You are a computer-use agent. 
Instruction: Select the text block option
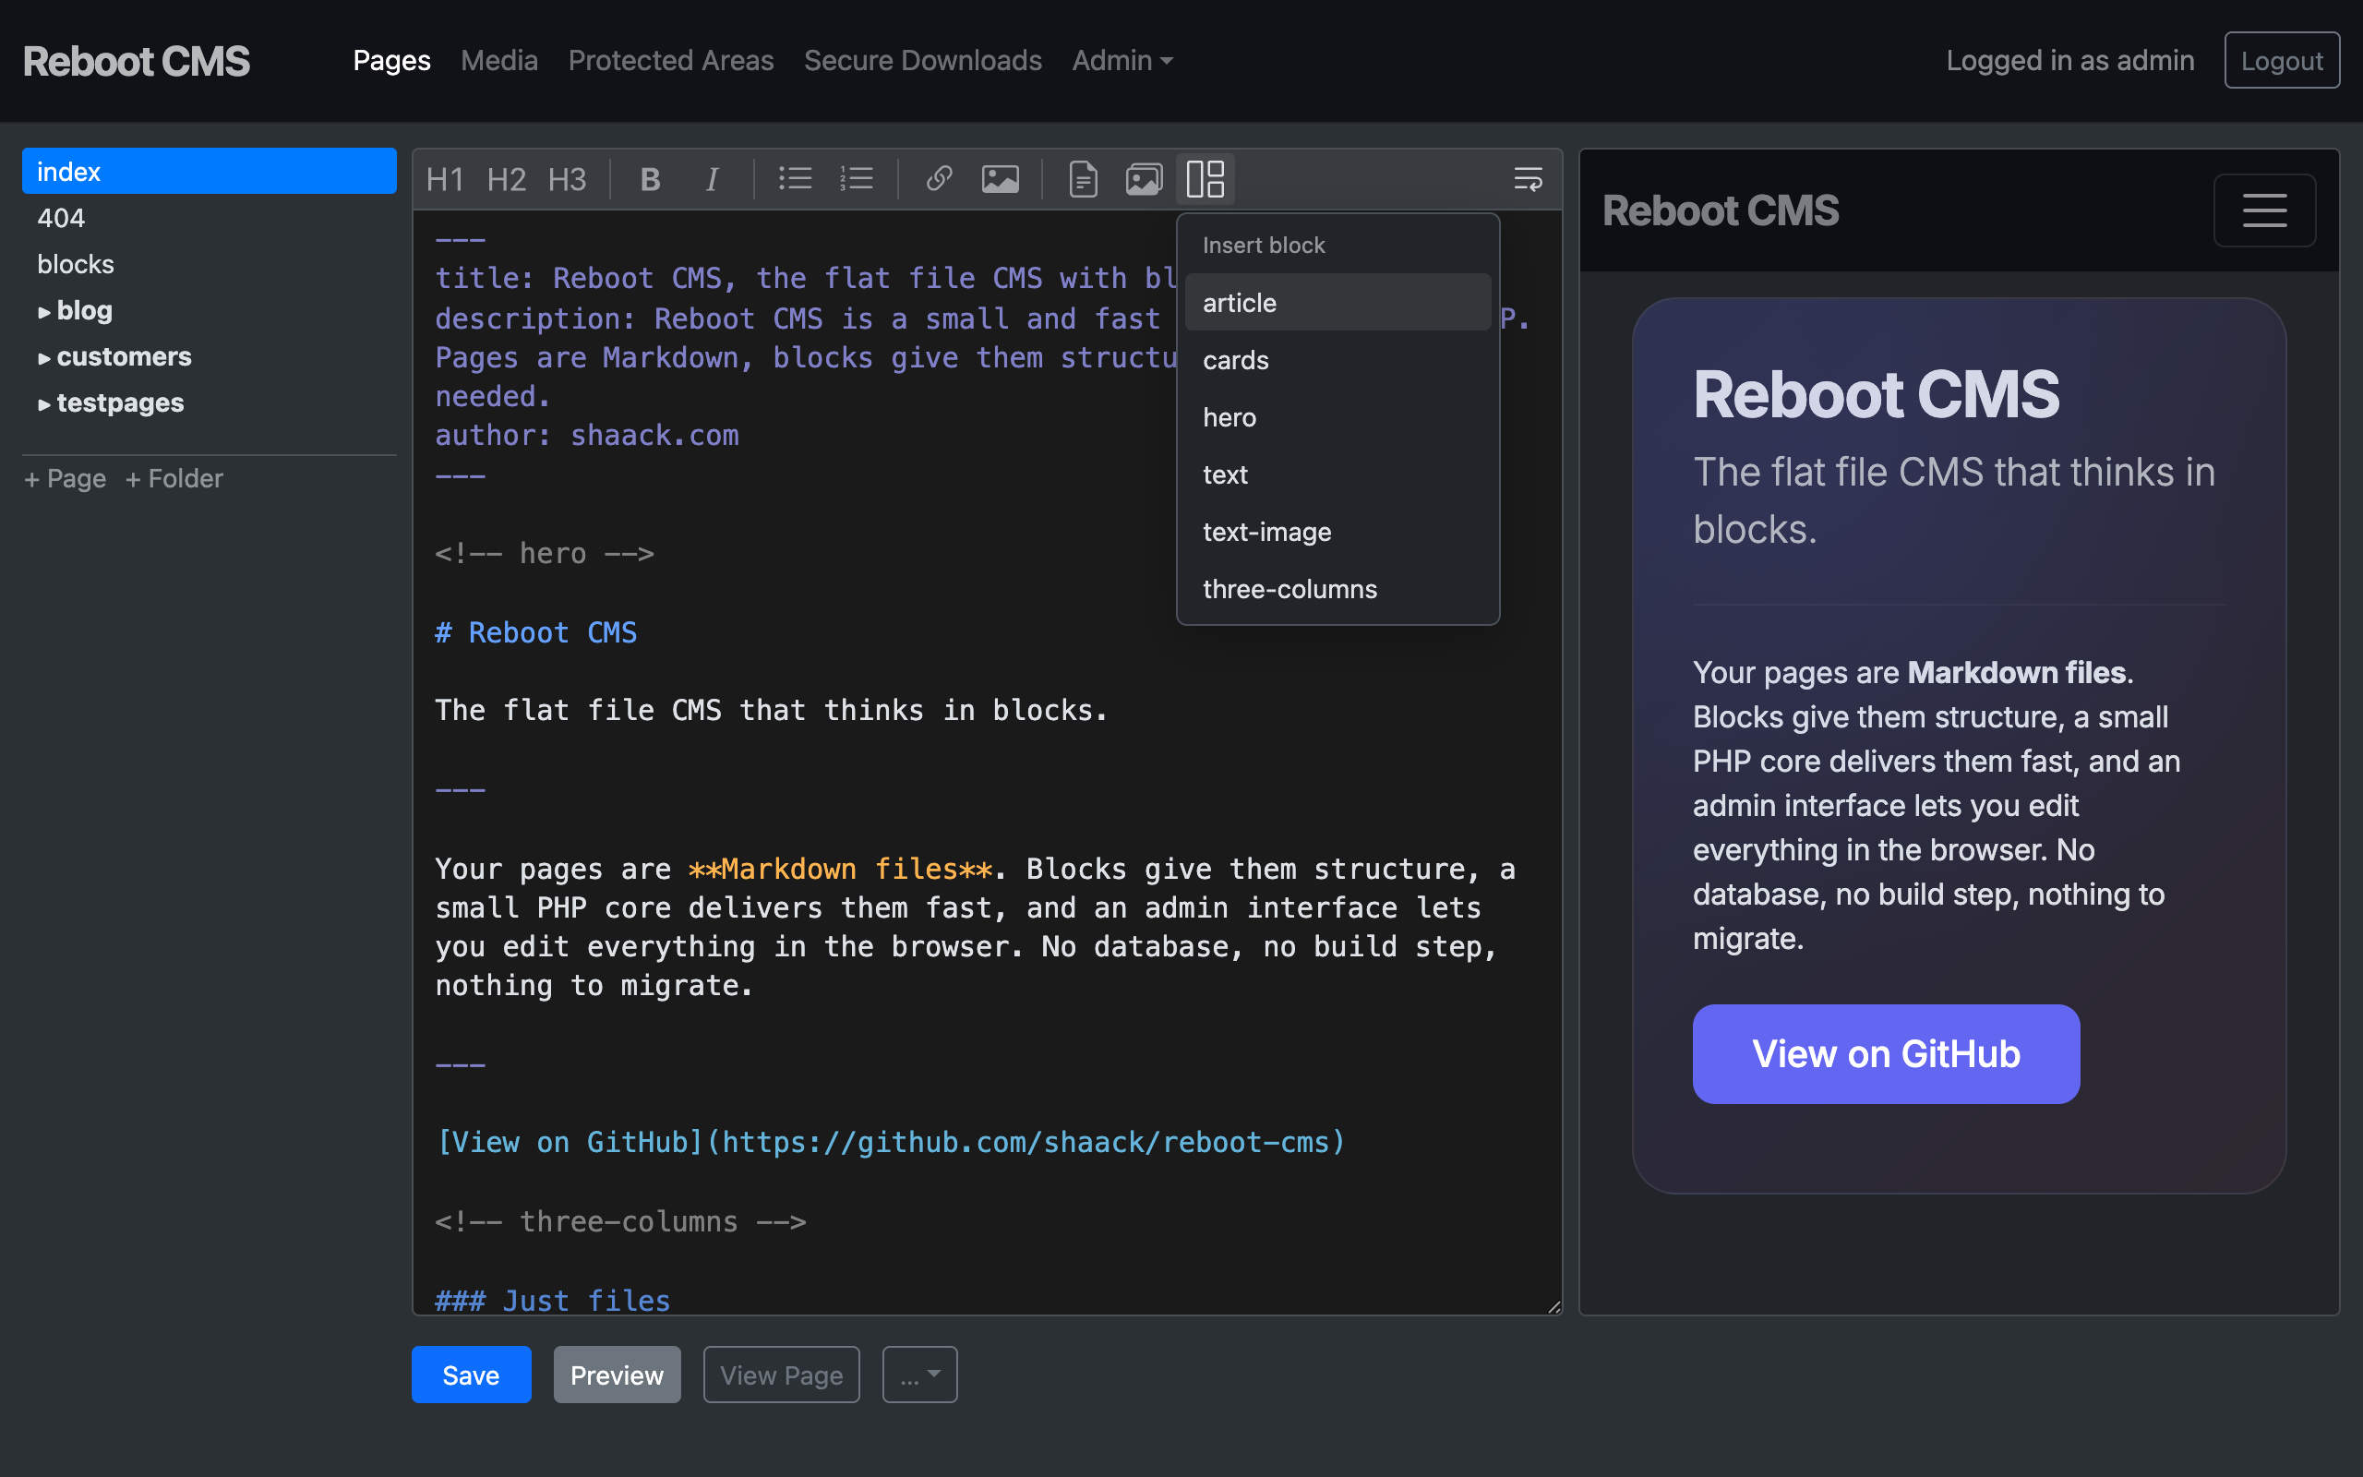1337,474
